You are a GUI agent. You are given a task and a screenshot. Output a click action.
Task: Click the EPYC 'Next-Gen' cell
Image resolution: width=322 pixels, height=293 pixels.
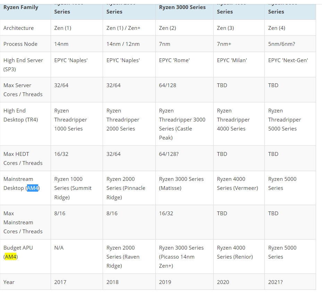(x=288, y=60)
